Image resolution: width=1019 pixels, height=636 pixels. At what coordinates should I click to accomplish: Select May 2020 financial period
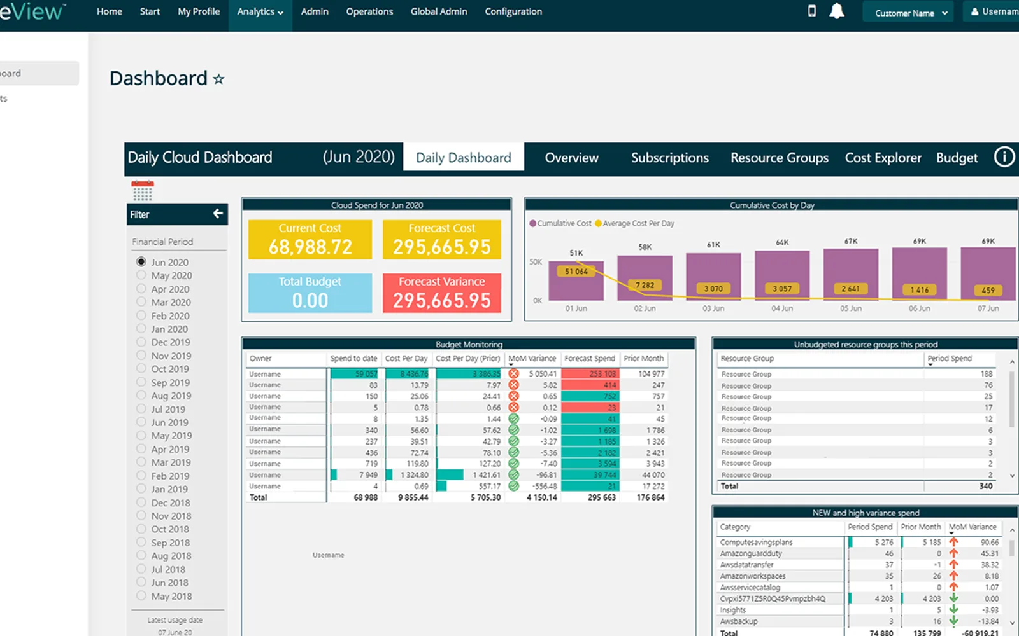click(141, 275)
